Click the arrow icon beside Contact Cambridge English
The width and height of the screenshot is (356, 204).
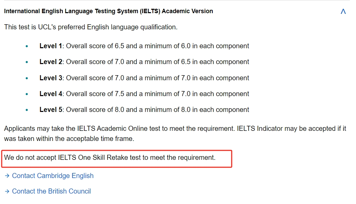(x=7, y=176)
